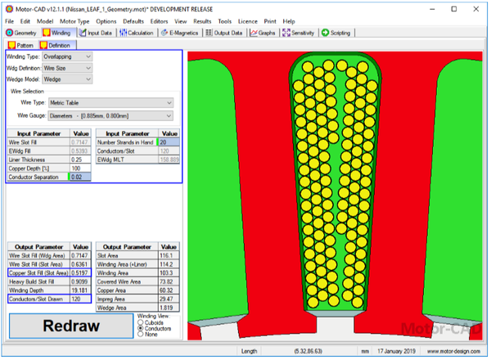Open the Output Data grid icon
The height and width of the screenshot is (360, 491).
pos(209,33)
